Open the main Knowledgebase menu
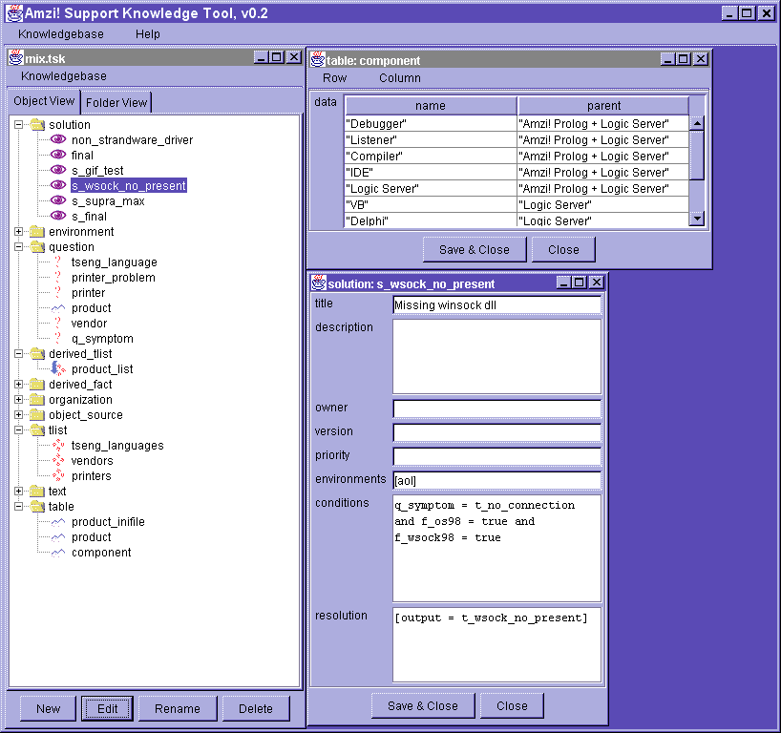 61,33
